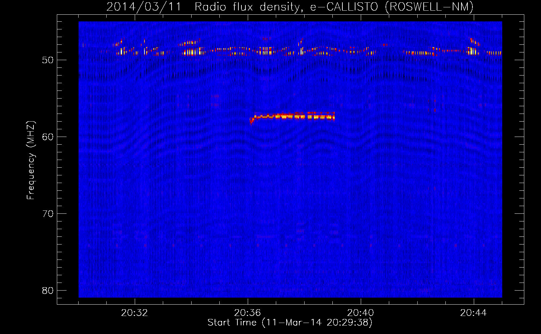Click the "Frequency (MHZ)" y-axis label
The image size is (541, 334).
30,160
